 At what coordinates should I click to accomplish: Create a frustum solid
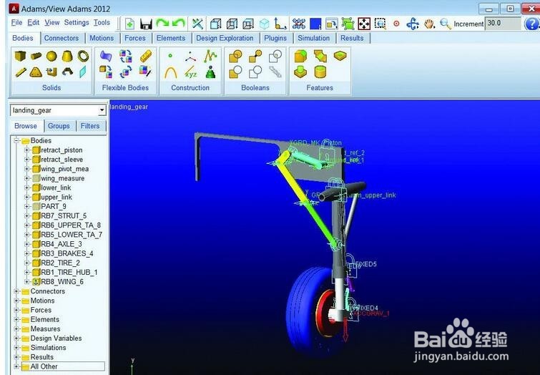click(x=67, y=56)
